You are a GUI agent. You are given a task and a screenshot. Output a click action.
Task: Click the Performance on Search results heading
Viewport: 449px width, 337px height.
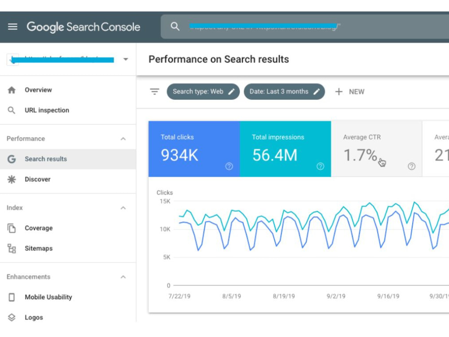(x=219, y=59)
